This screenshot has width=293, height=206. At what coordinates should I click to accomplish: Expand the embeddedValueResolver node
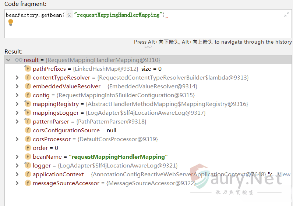pos(17,86)
